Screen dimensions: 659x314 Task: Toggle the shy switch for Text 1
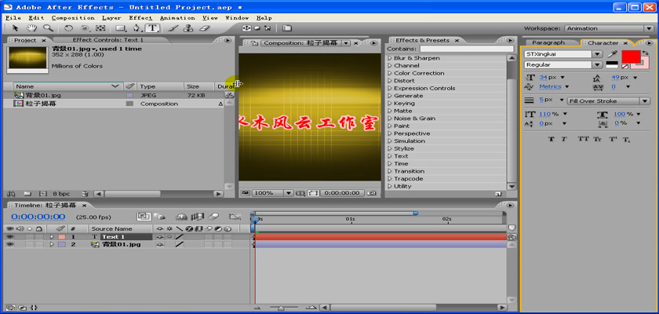[160, 237]
